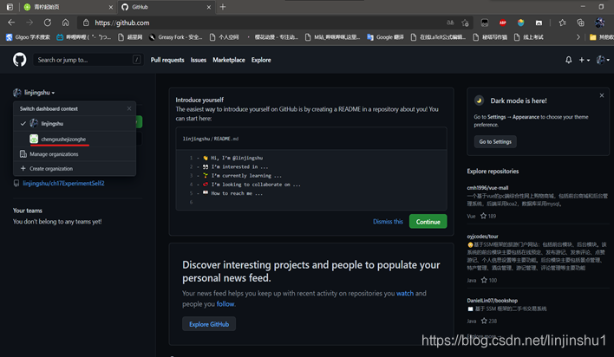Open Pull requests page
The image size is (614, 357).
pos(167,60)
